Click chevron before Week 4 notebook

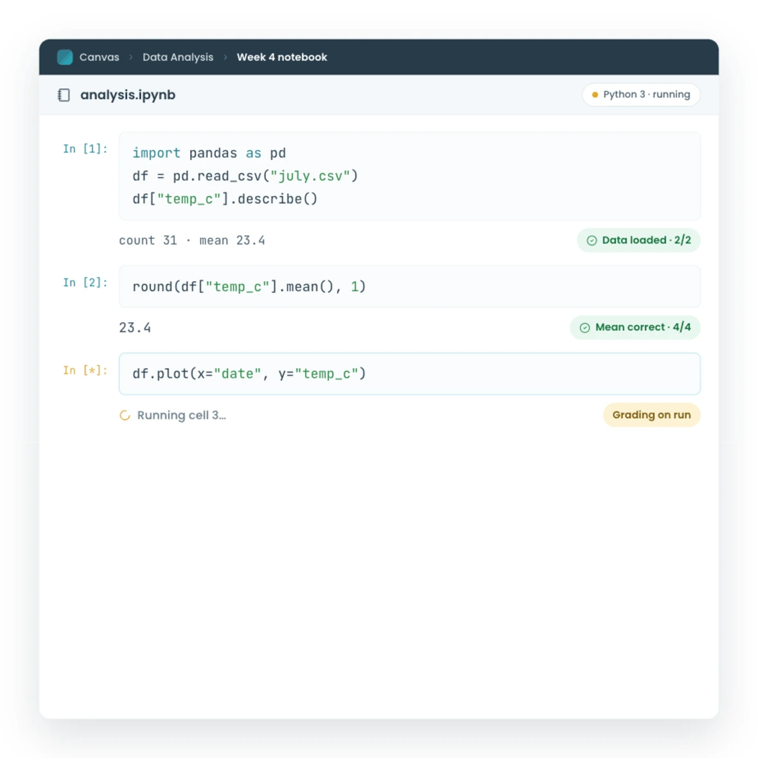[x=225, y=57]
